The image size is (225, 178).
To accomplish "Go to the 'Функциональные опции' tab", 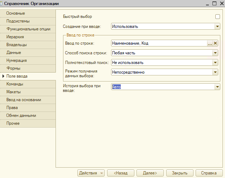I will tap(28, 29).
